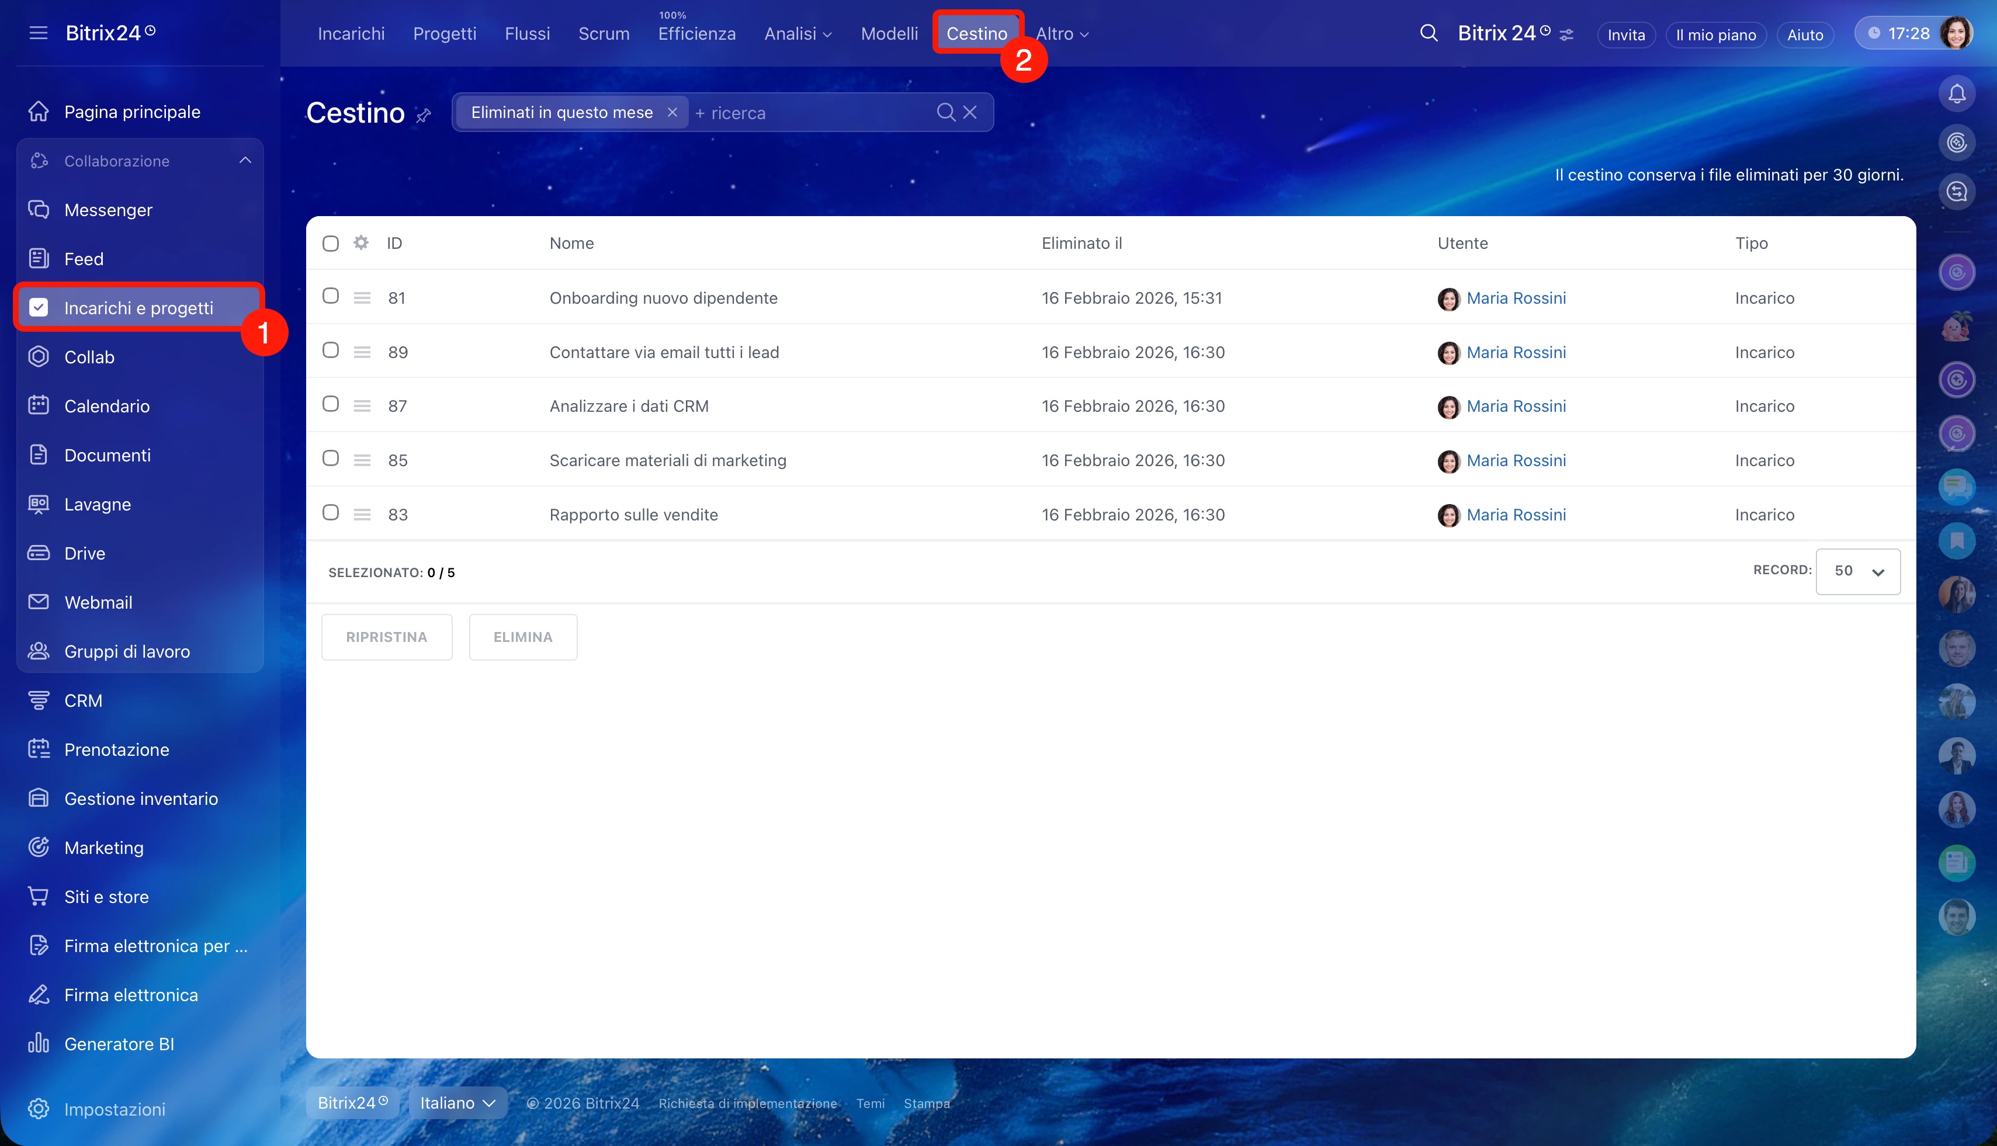Open the hamburger menu icon
This screenshot has width=1997, height=1146.
click(x=38, y=33)
